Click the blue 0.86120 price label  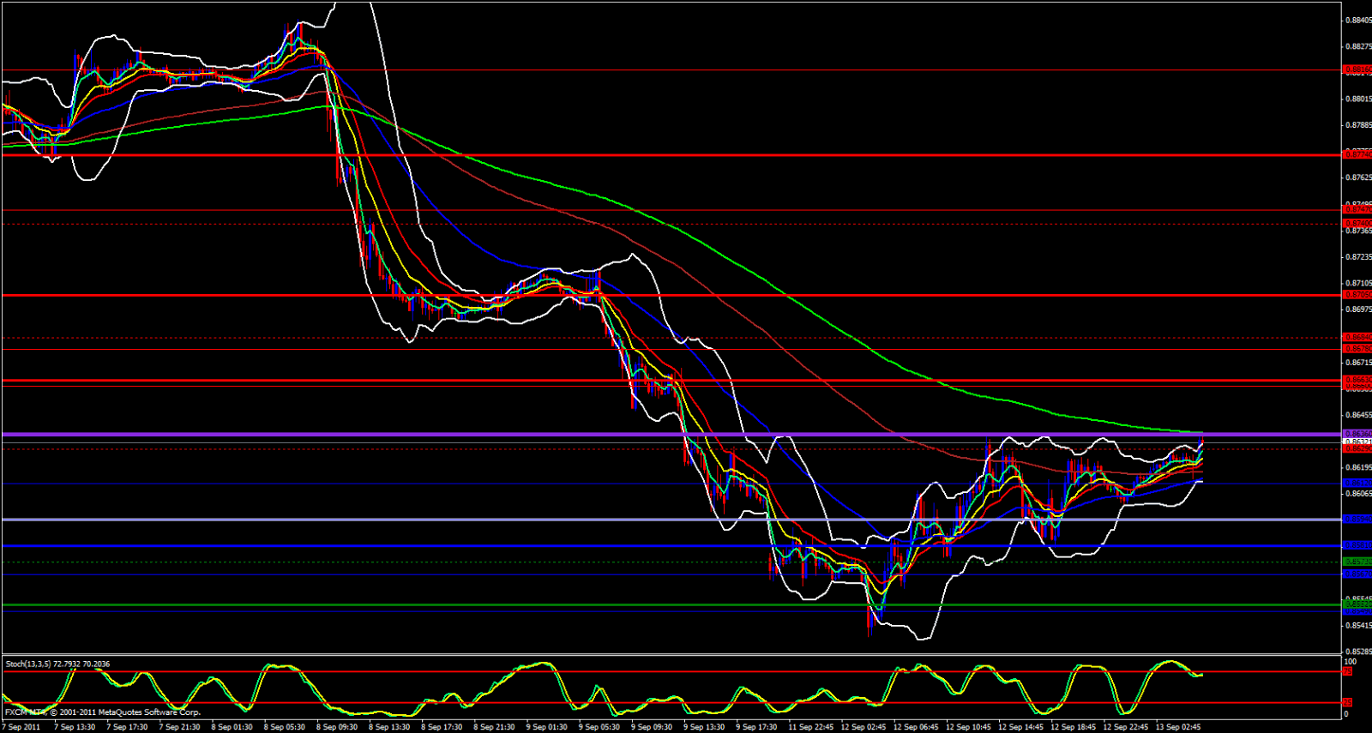click(1357, 484)
